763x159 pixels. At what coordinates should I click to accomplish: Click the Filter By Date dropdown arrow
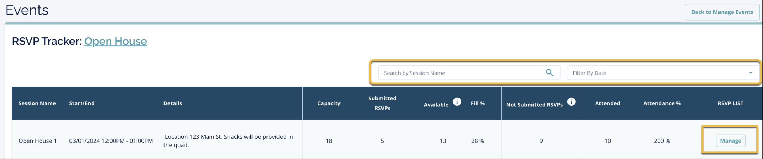point(751,73)
